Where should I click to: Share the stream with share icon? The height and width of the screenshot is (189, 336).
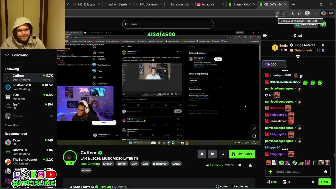click(x=240, y=165)
